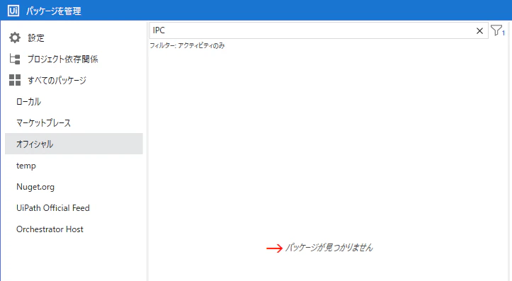
Task: Click the UiPath logo in the title bar
Action: tap(13, 11)
